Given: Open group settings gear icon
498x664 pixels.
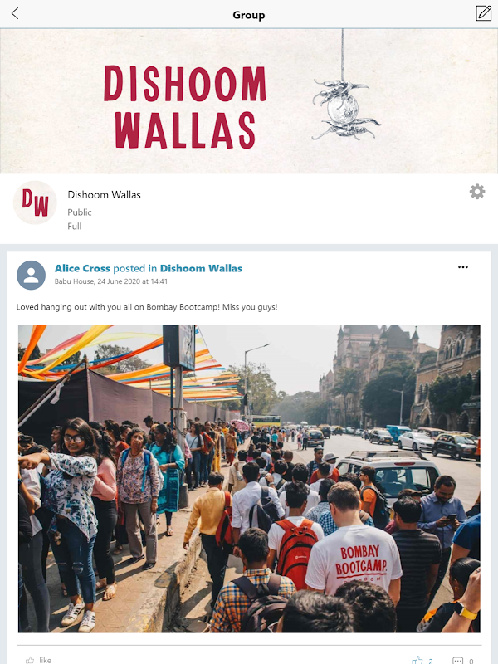Looking at the screenshot, I should [x=477, y=192].
